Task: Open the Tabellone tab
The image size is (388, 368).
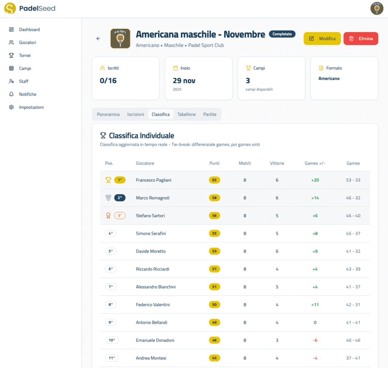Action: 186,114
